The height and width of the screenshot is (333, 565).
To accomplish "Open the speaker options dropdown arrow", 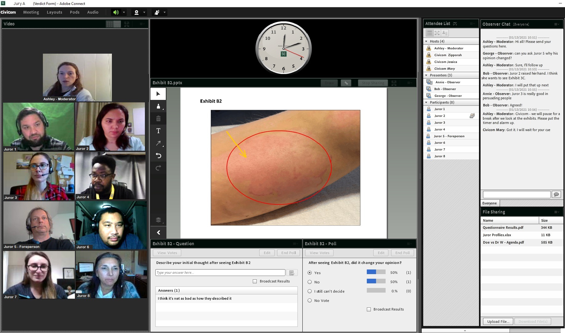I will pos(124,12).
